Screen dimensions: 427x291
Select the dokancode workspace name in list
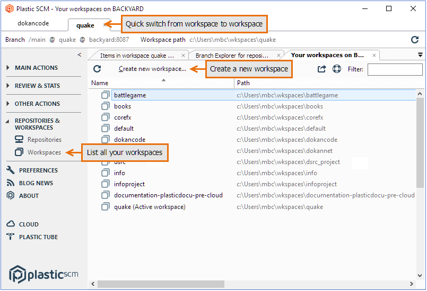tap(129, 140)
